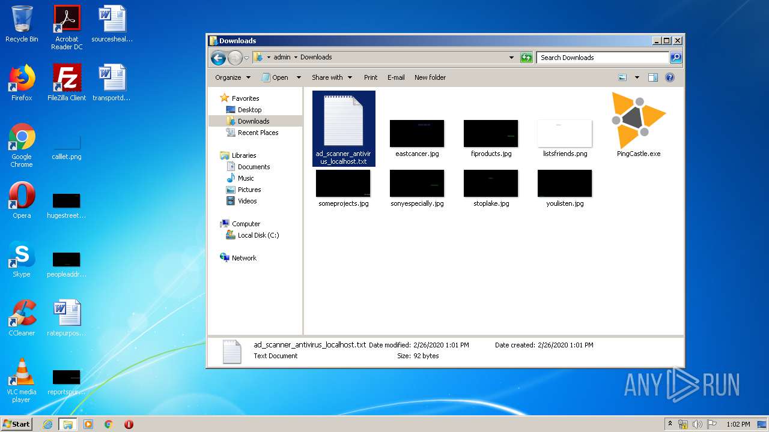The image size is (769, 432).
Task: Refresh the Downloads folder view
Action: pos(526,58)
